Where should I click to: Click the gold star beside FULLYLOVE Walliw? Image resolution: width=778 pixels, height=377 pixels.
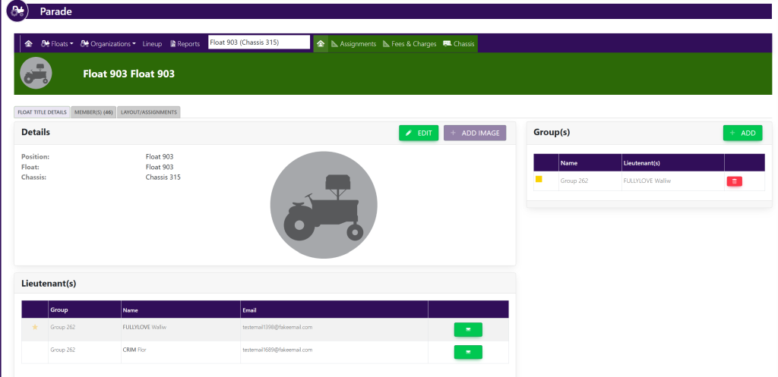(x=34, y=328)
